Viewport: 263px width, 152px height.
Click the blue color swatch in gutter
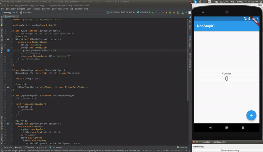click(x=9, y=51)
